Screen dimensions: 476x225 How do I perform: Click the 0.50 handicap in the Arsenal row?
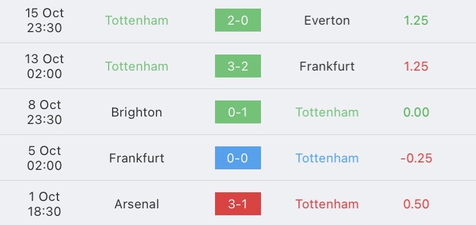[x=416, y=204]
